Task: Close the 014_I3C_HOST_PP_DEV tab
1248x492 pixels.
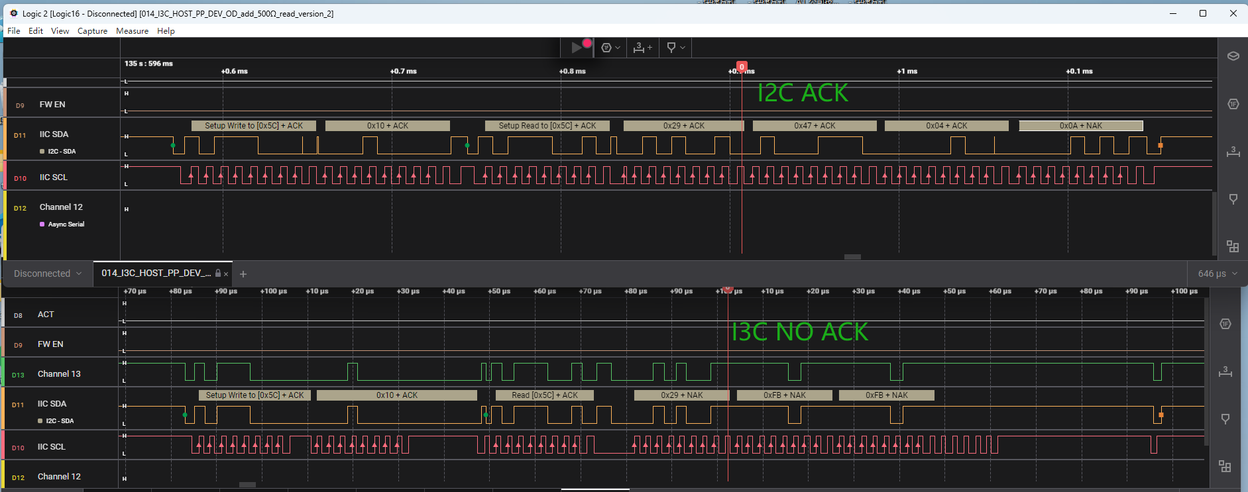Action: (226, 273)
